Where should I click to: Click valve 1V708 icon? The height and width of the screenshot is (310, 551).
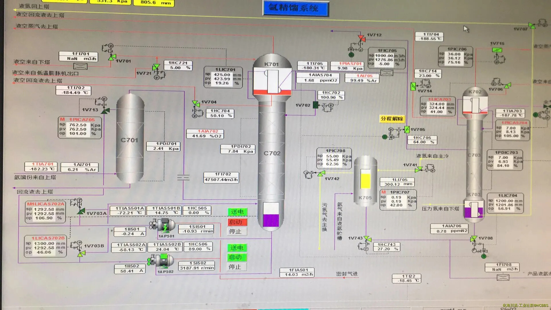(x=474, y=239)
